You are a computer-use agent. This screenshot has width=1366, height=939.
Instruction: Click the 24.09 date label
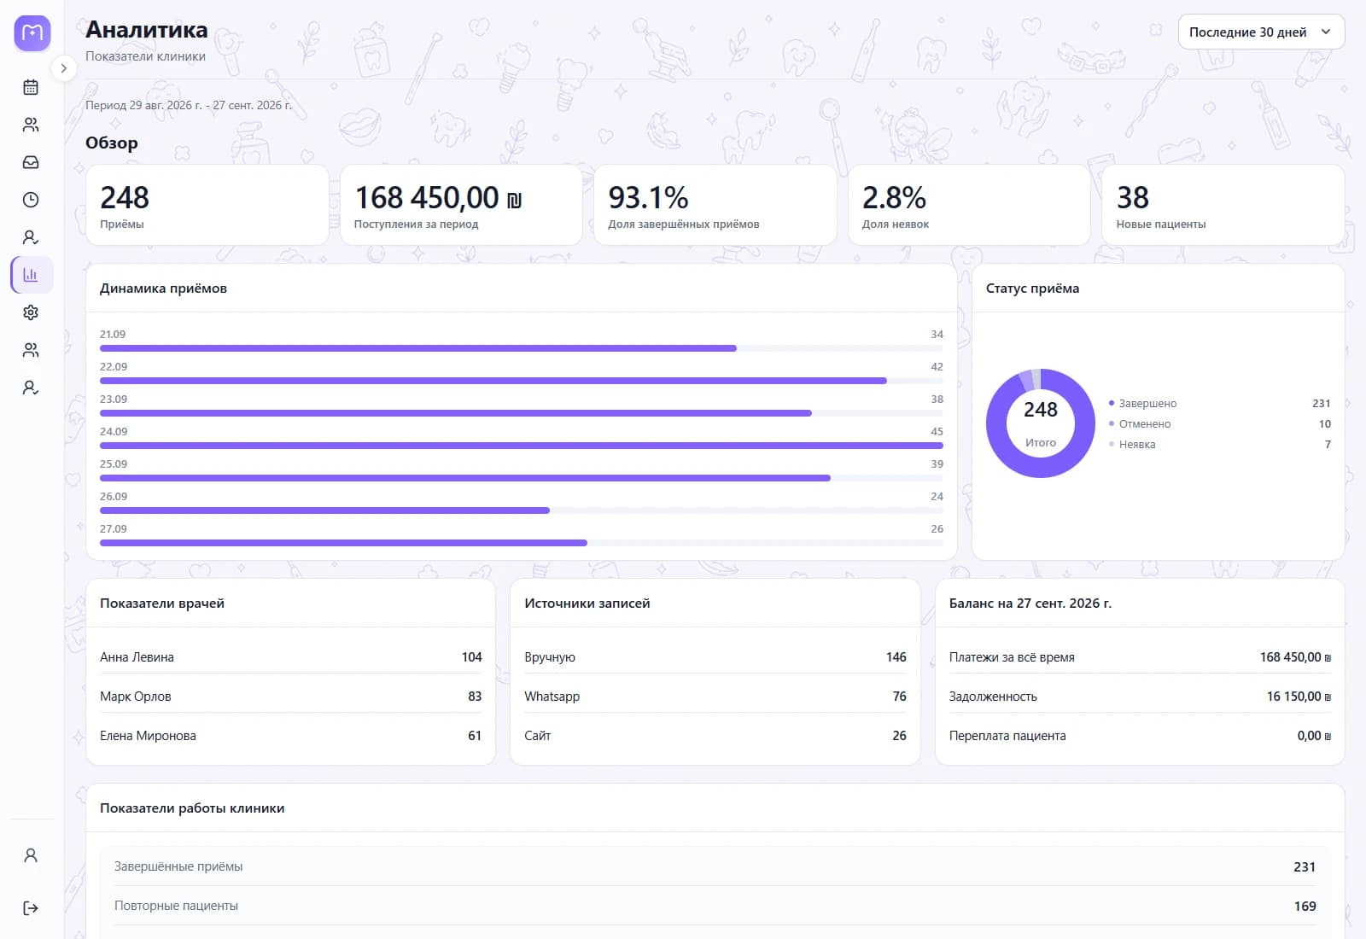coord(114,432)
